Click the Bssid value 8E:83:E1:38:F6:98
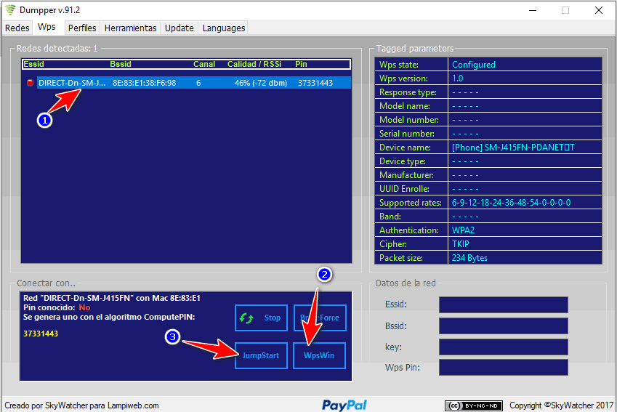Image resolution: width=617 pixels, height=412 pixels. [x=145, y=83]
